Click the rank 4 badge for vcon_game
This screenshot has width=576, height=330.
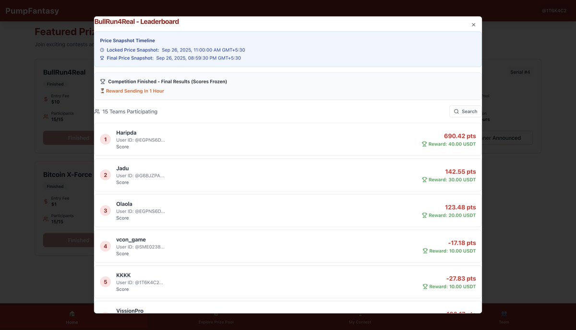(106, 246)
